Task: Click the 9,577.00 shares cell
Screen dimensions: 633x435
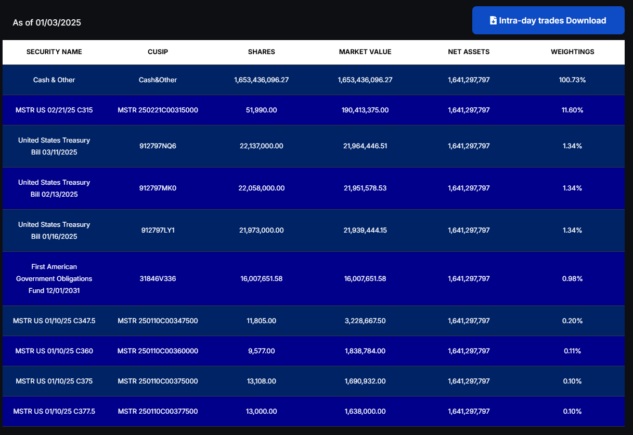Action: coord(261,351)
